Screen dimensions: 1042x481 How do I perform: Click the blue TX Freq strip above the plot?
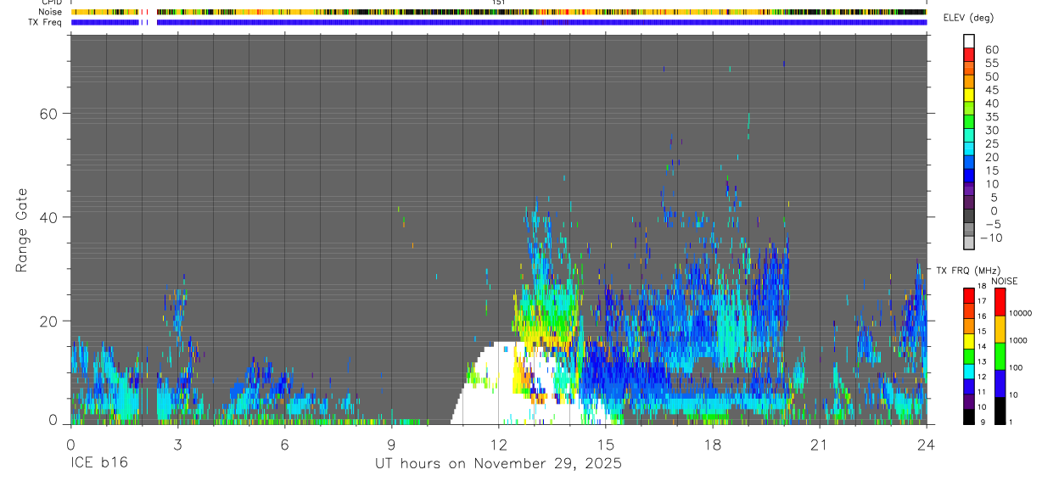click(x=499, y=22)
